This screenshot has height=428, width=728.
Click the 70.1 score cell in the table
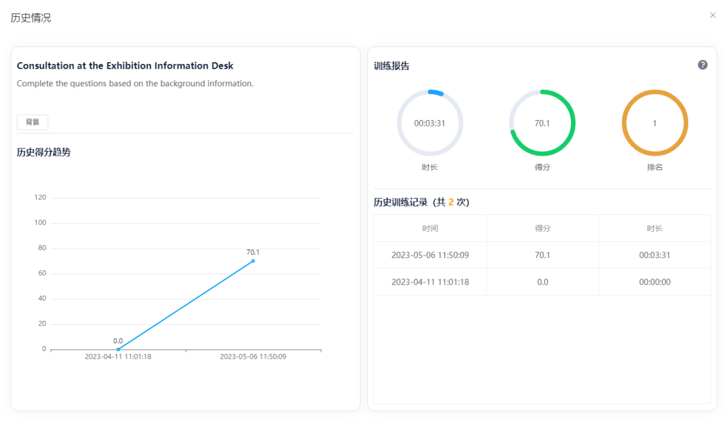click(542, 255)
